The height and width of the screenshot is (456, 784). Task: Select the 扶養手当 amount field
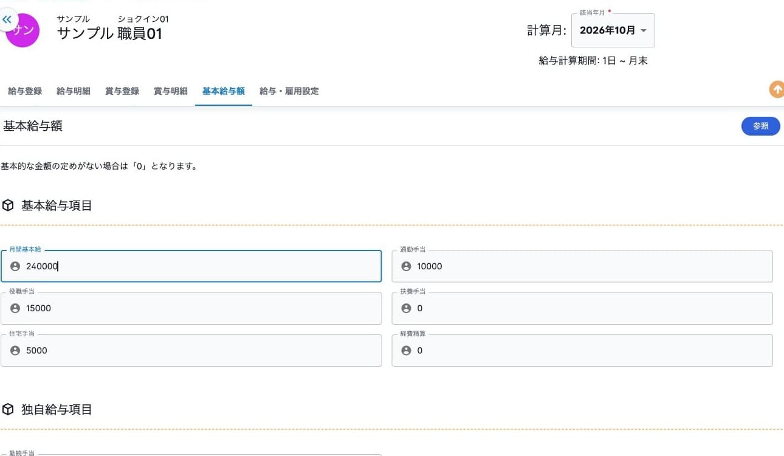(582, 308)
